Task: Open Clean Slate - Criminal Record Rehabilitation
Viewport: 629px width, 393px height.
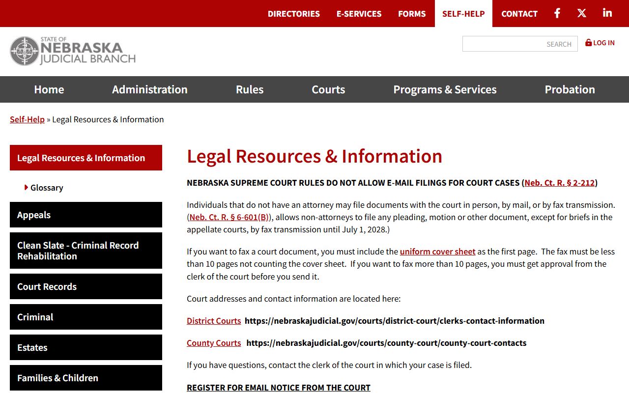Action: tap(86, 251)
